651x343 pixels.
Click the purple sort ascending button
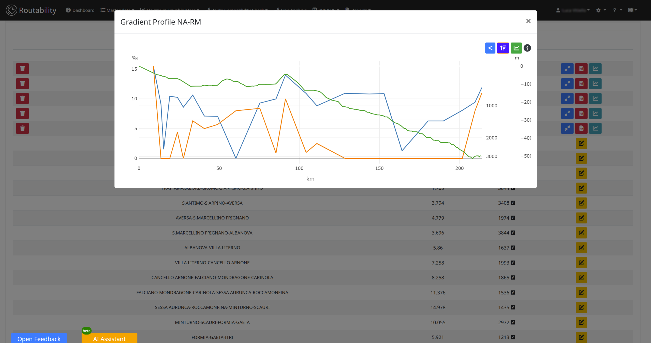pos(503,48)
